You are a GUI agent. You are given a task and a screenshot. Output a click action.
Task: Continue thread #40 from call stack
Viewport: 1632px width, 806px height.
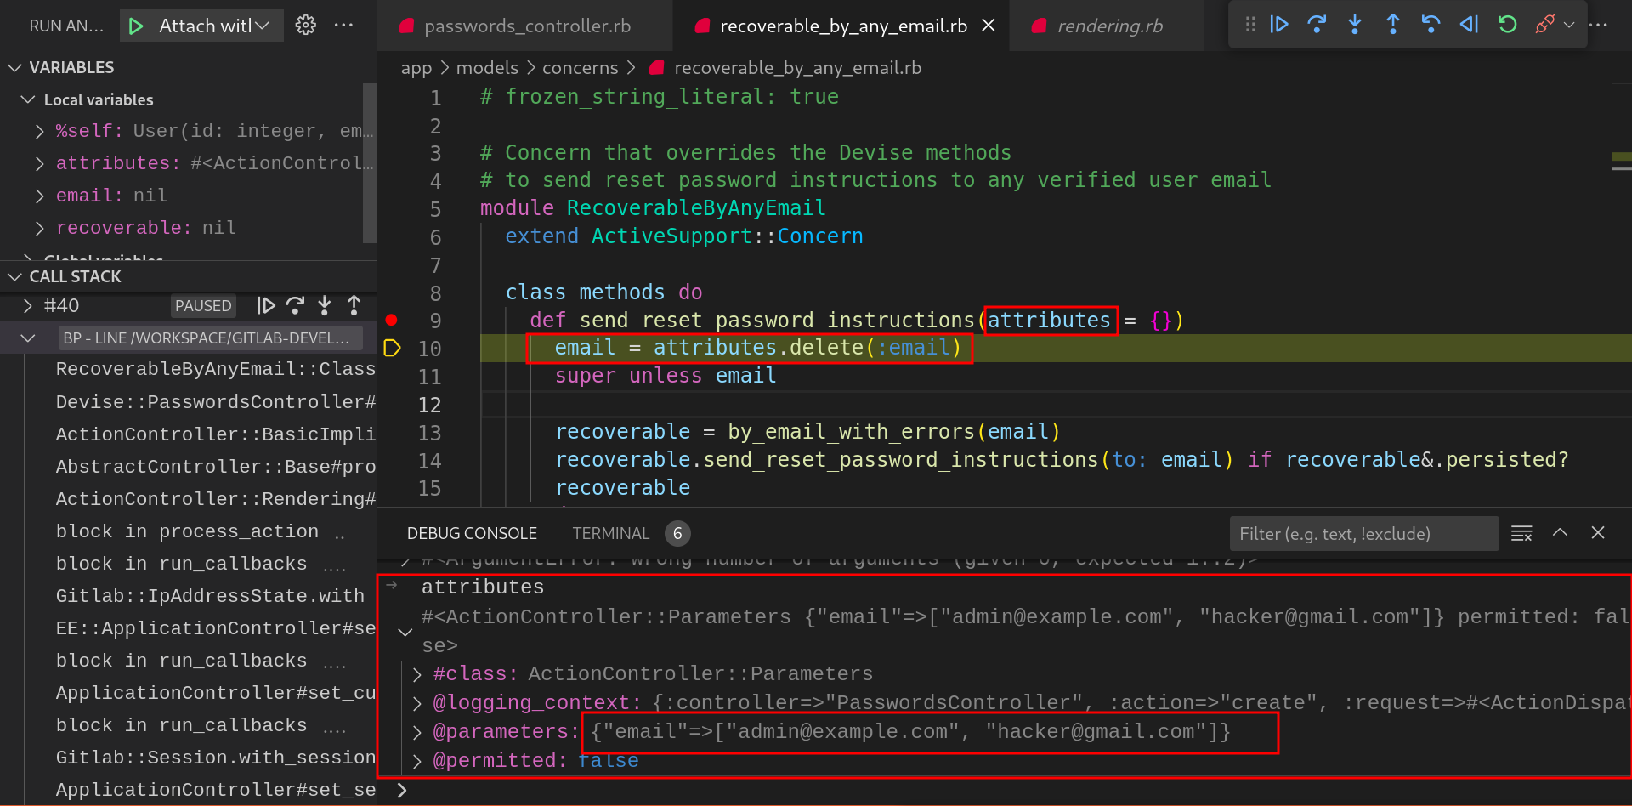tap(266, 305)
